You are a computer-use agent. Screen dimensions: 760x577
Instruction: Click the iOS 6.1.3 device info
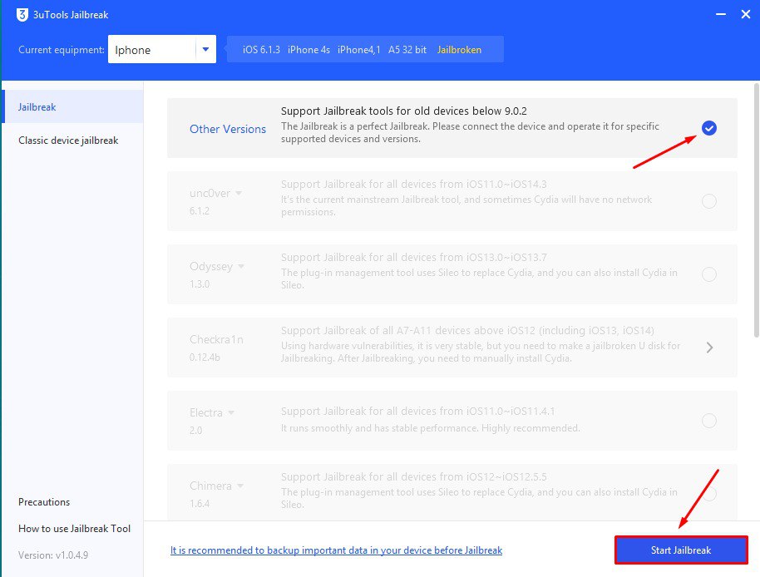coord(261,49)
